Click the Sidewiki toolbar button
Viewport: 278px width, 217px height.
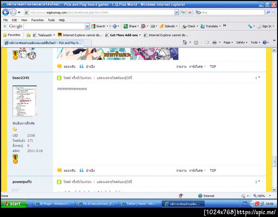tap(167, 26)
